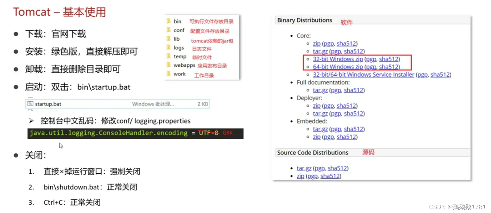The image size is (491, 213).
Task: Click sha512 link beside Core tar.gz
Action: coord(353,52)
